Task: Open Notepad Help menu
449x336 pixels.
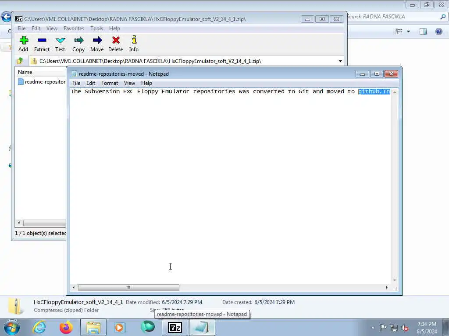Action: click(146, 83)
